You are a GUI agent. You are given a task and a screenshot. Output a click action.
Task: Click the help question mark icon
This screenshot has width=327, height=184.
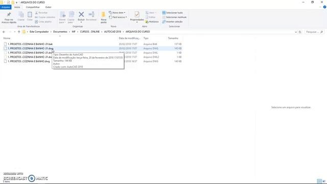click(325, 7)
